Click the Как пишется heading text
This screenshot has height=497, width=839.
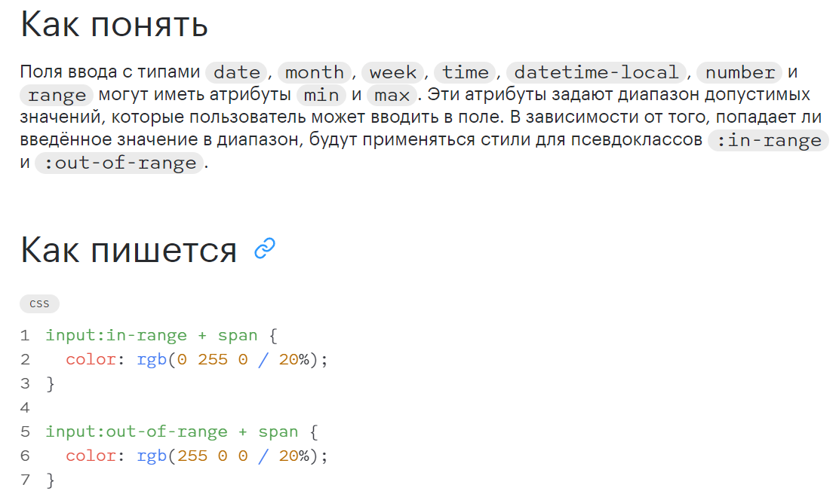click(x=128, y=250)
